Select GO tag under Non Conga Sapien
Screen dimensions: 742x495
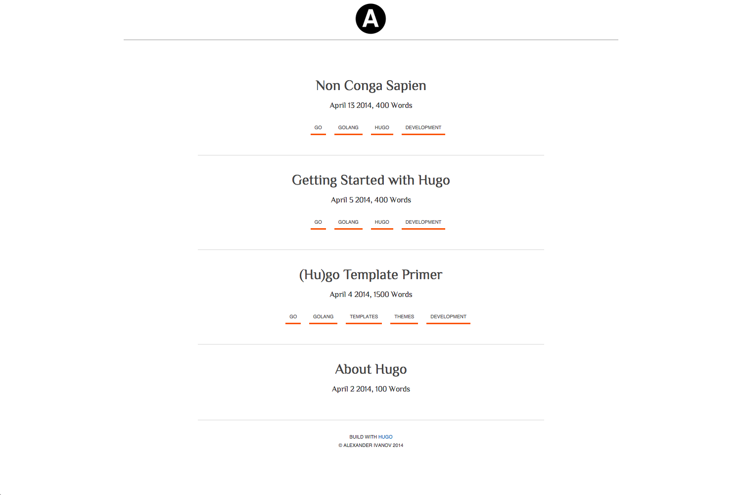coord(318,128)
